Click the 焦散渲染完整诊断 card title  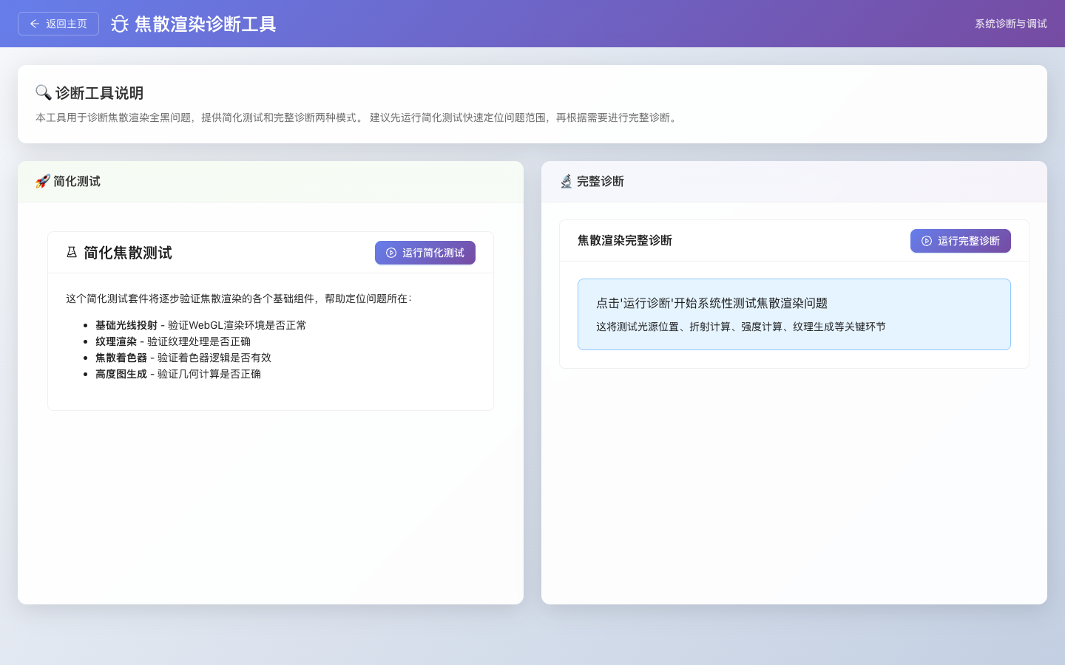click(x=625, y=240)
